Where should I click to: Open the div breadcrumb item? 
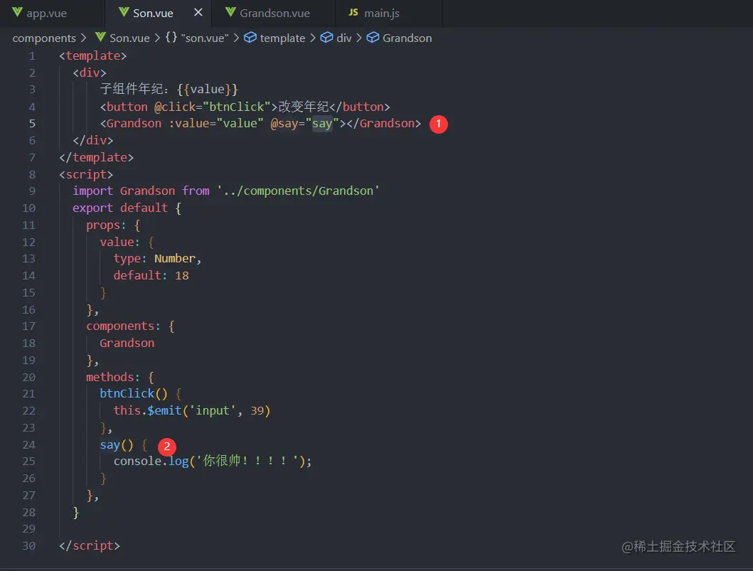[x=344, y=38]
